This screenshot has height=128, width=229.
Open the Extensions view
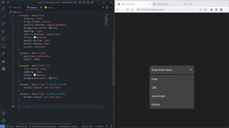[4, 39]
